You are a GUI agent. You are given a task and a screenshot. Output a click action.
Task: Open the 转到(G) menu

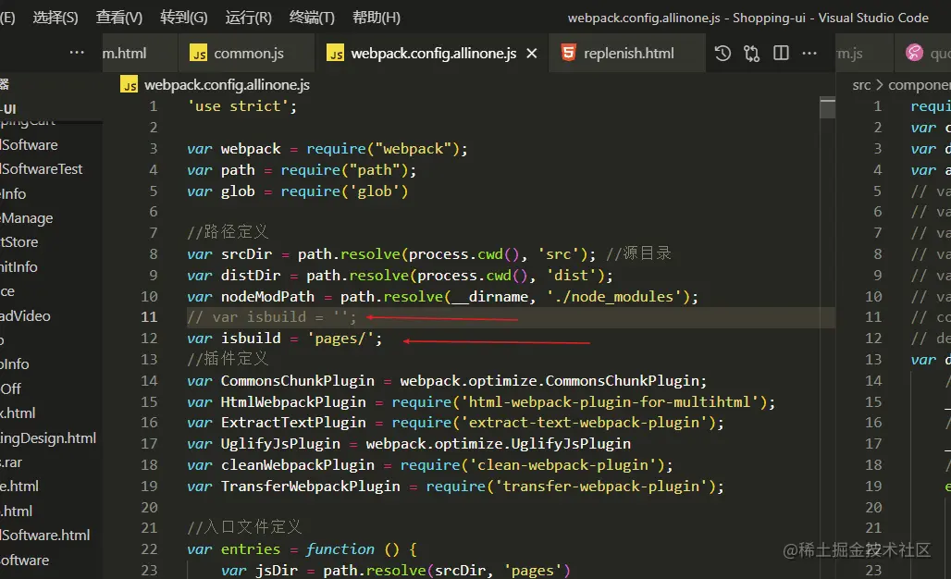[x=184, y=18]
